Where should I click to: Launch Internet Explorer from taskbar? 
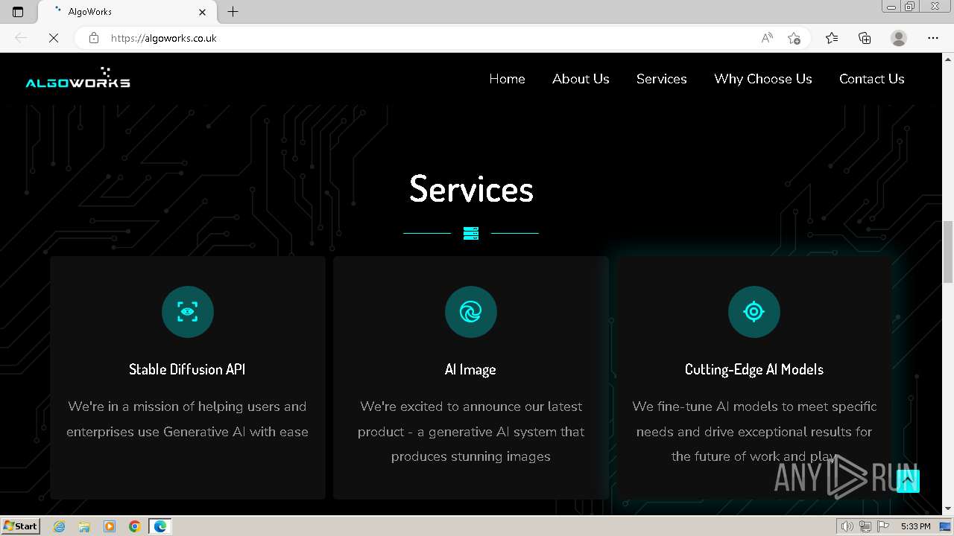coord(59,526)
